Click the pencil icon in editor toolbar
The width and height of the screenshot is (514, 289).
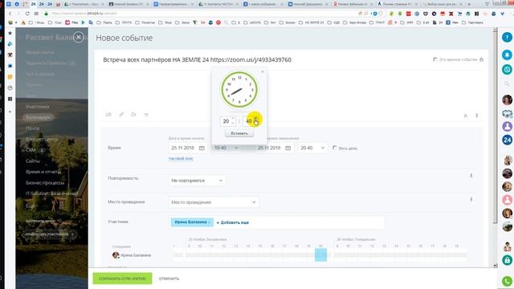[x=121, y=114]
